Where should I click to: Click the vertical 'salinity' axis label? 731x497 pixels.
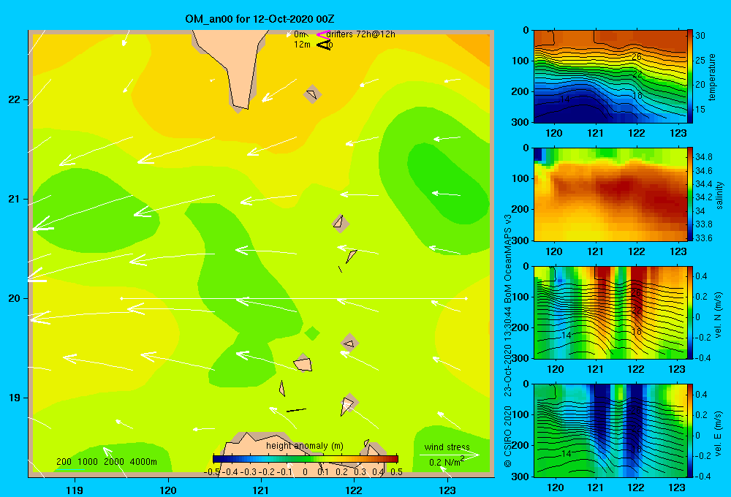[x=720, y=195]
